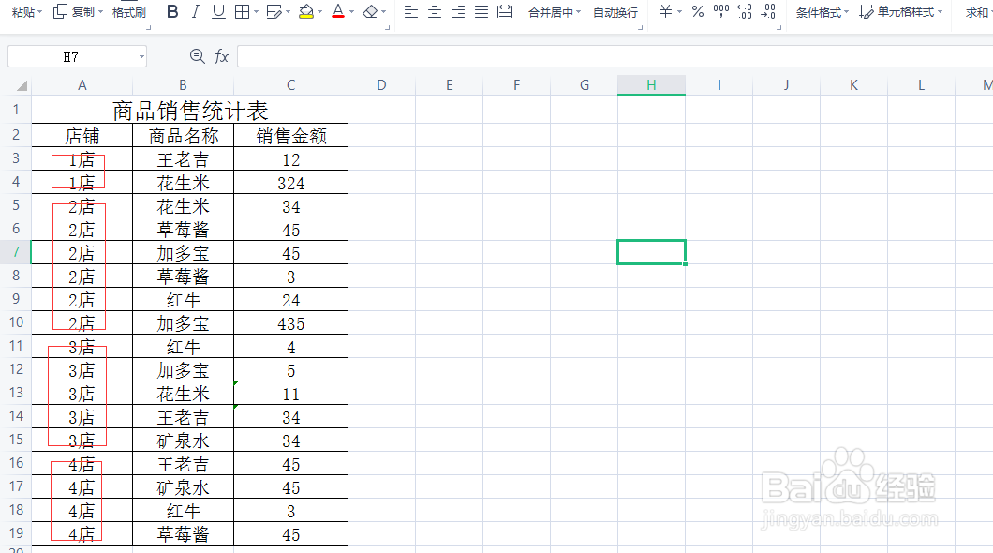The height and width of the screenshot is (553, 993).
Task: Select the active cell H7
Action: [x=651, y=252]
